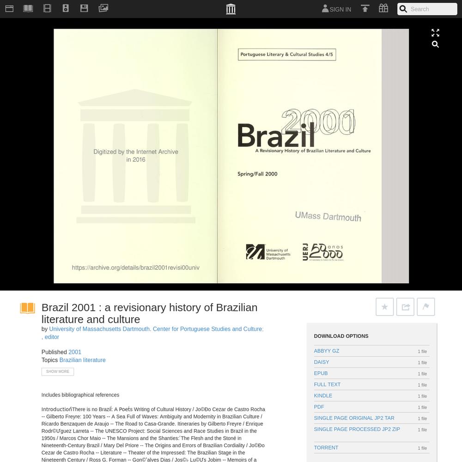Download the DAISY format

[x=322, y=362]
